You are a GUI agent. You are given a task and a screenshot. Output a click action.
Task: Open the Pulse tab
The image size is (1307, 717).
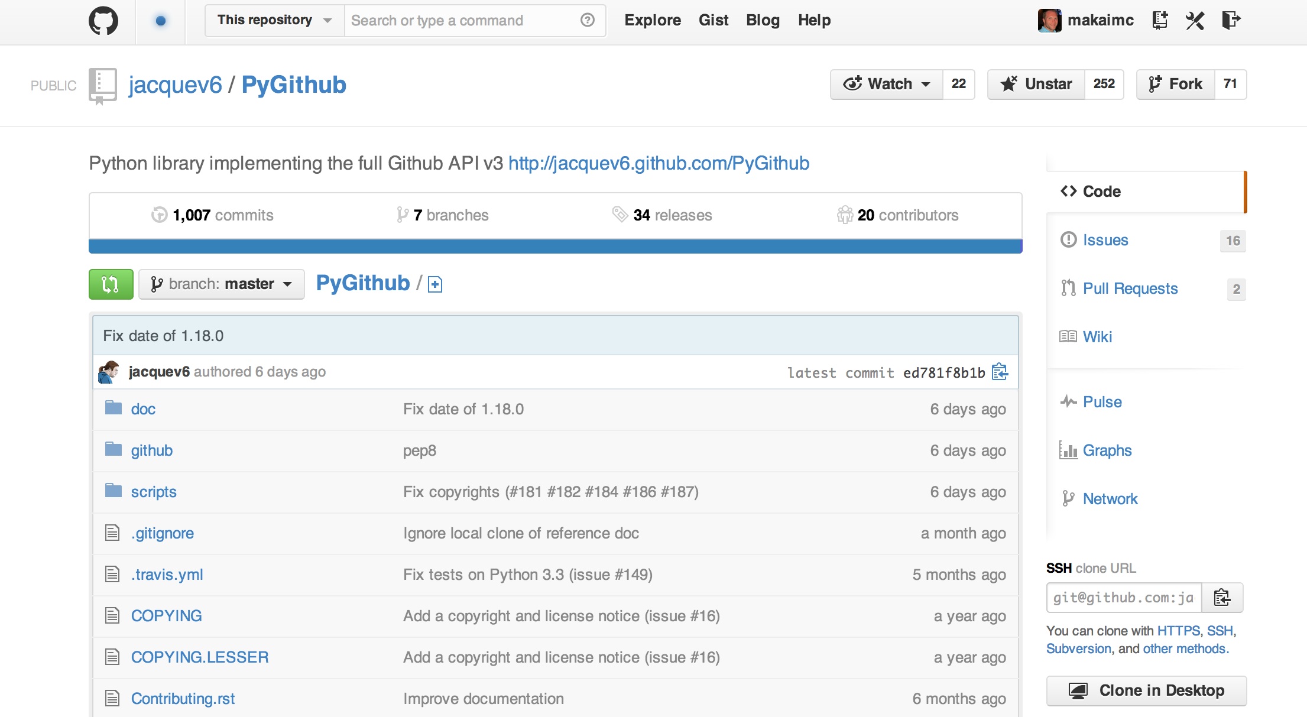pyautogui.click(x=1102, y=401)
